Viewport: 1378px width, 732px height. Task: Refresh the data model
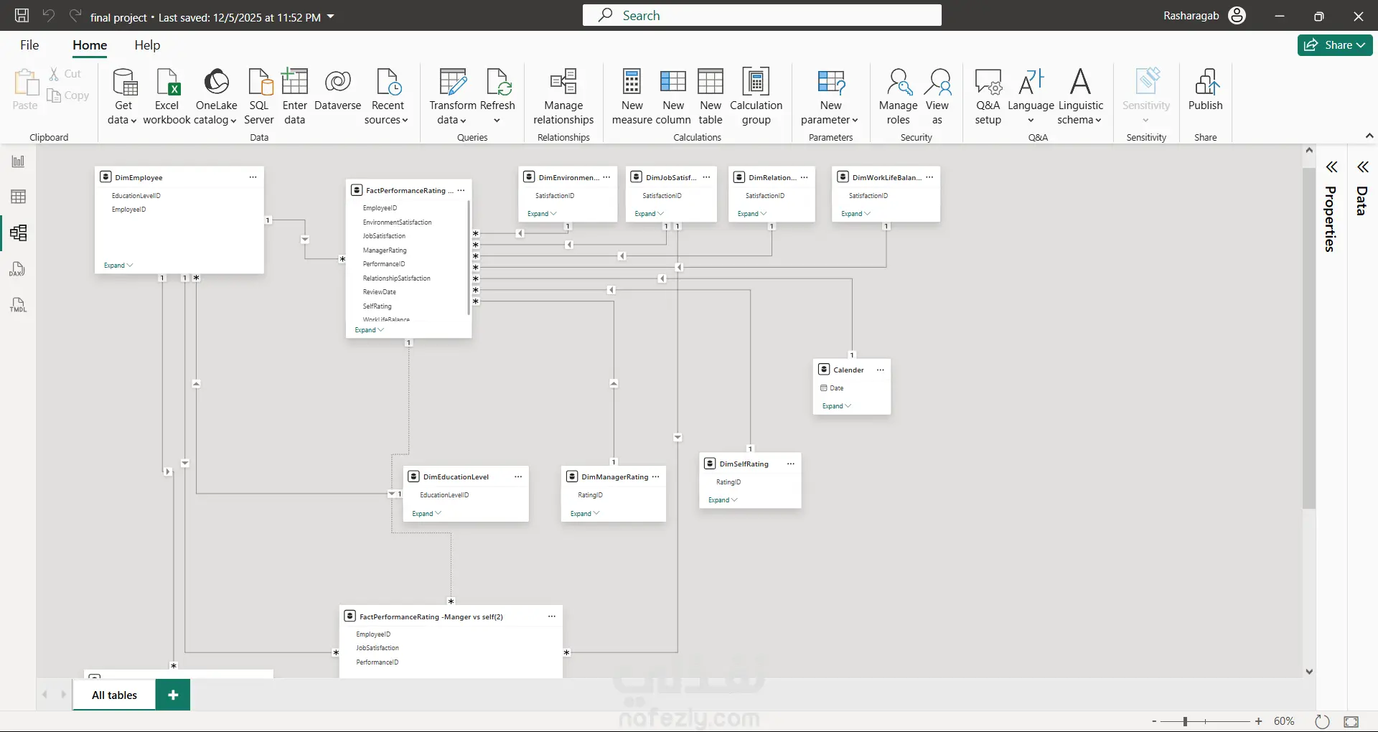pyautogui.click(x=497, y=97)
